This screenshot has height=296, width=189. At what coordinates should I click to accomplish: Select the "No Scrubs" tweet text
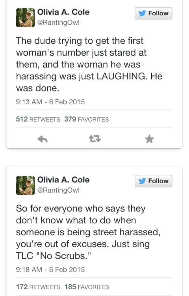click(x=88, y=232)
